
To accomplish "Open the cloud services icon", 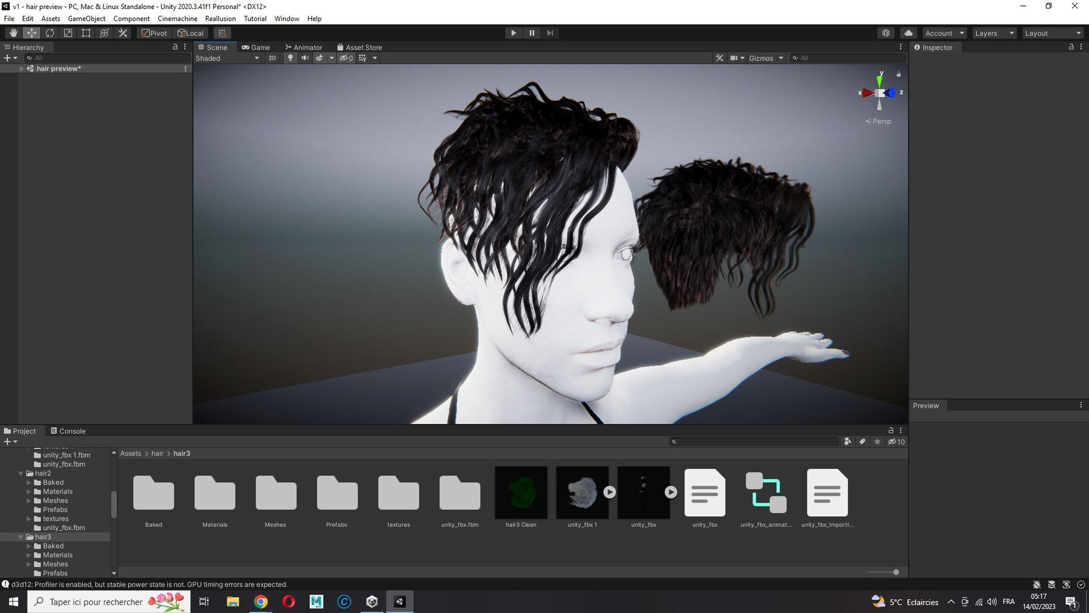I will pos(908,33).
